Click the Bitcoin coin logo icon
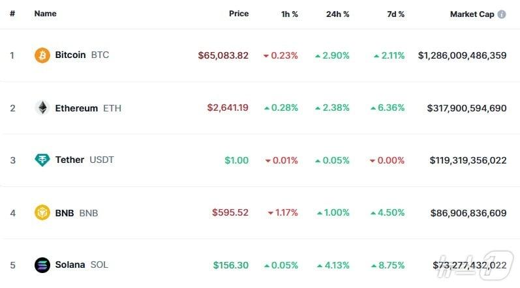520x288 pixels. click(42, 55)
